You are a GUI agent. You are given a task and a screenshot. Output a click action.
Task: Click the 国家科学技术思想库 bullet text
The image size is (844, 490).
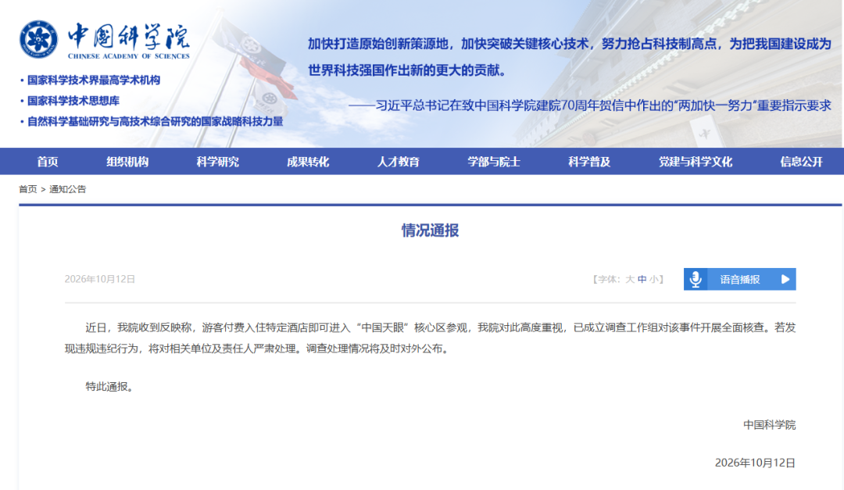pos(73,101)
